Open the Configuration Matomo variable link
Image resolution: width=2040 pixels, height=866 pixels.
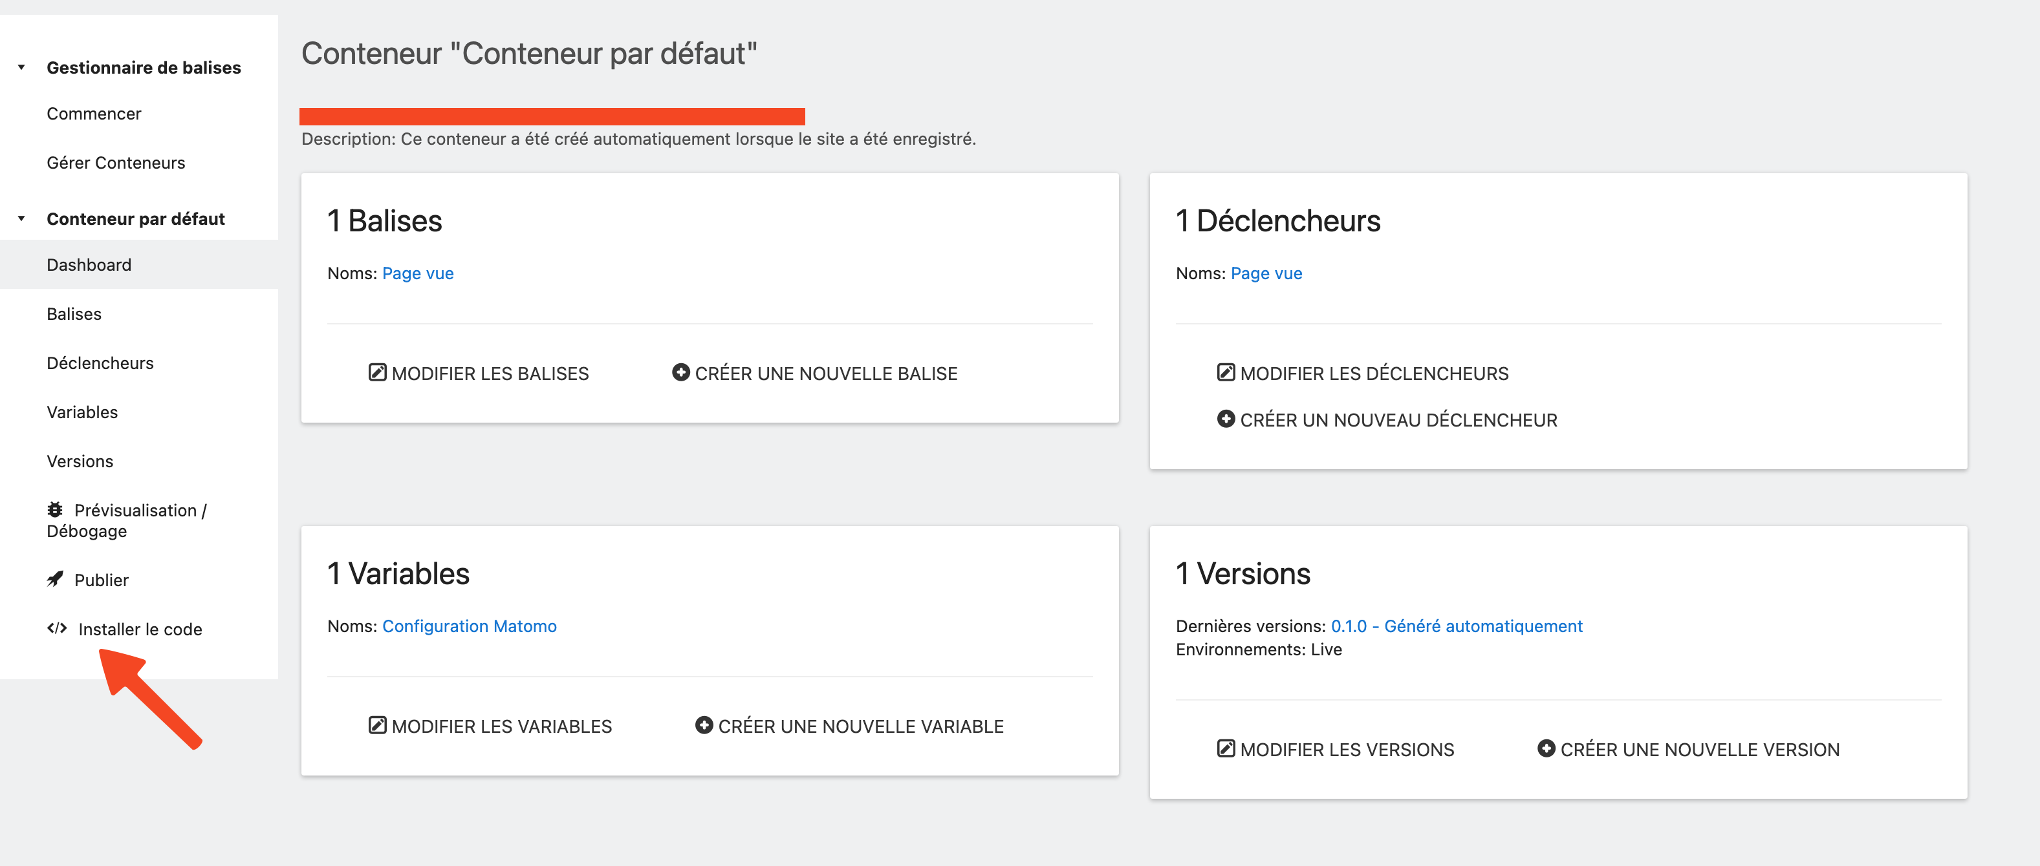point(469,626)
